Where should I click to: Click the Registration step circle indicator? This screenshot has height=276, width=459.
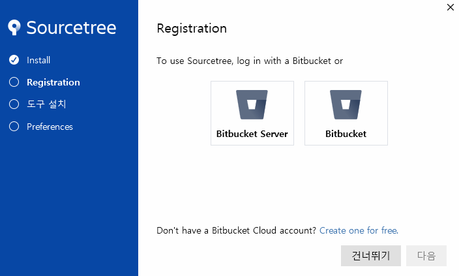point(14,82)
